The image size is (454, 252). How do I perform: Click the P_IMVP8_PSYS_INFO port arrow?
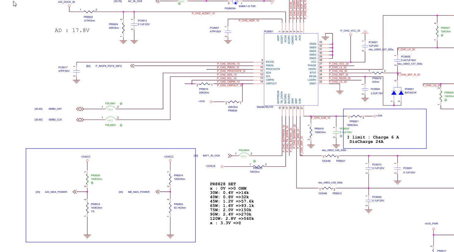click(x=132, y=66)
